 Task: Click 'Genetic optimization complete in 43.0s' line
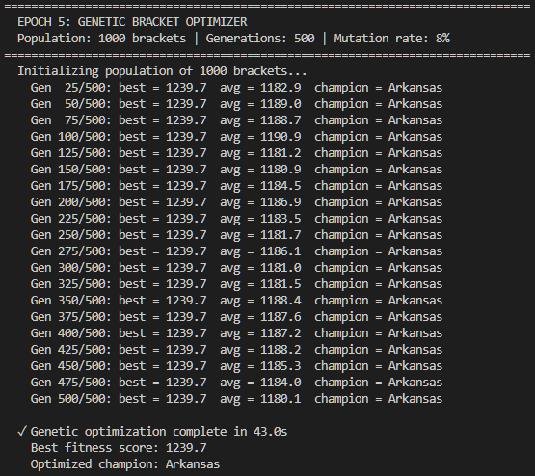click(x=159, y=432)
